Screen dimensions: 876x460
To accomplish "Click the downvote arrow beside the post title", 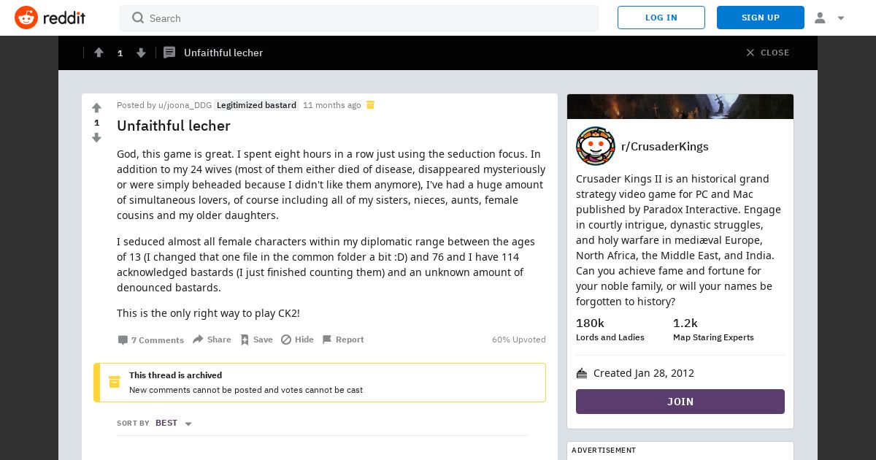I will (x=96, y=137).
